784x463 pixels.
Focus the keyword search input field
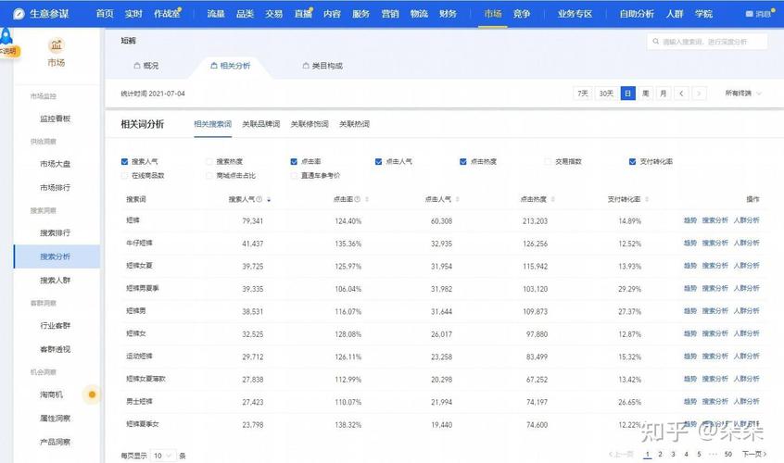pos(707,42)
